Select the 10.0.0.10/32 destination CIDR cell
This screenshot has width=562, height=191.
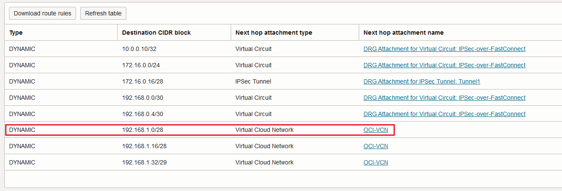click(x=139, y=49)
